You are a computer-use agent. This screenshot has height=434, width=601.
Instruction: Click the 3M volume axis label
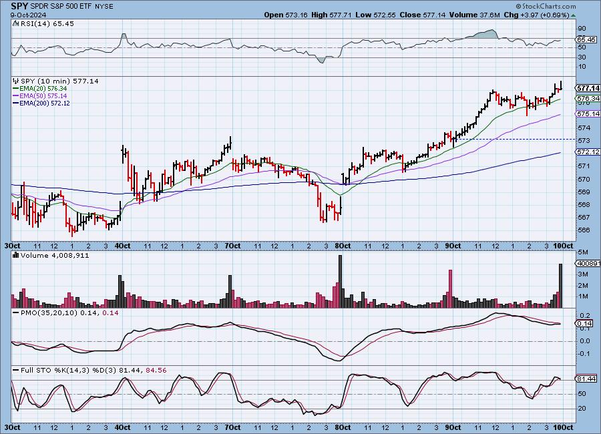coord(582,274)
